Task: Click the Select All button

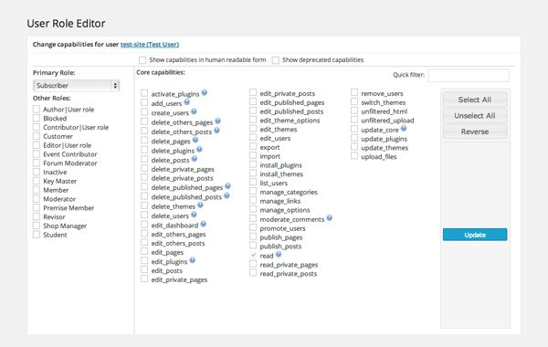Action: click(475, 100)
